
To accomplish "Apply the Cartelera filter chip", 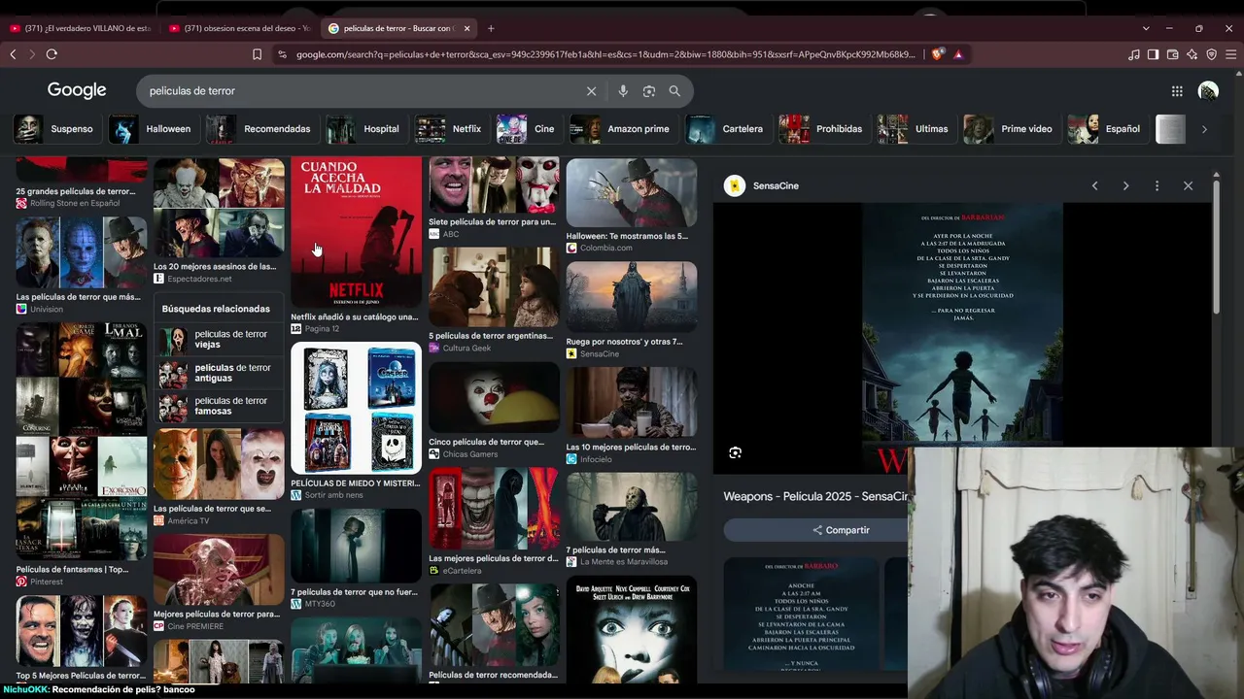I will [x=727, y=129].
